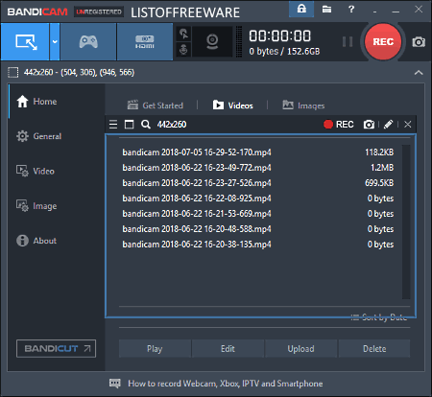Switch to game recording mode
The height and width of the screenshot is (397, 432).
pos(88,41)
